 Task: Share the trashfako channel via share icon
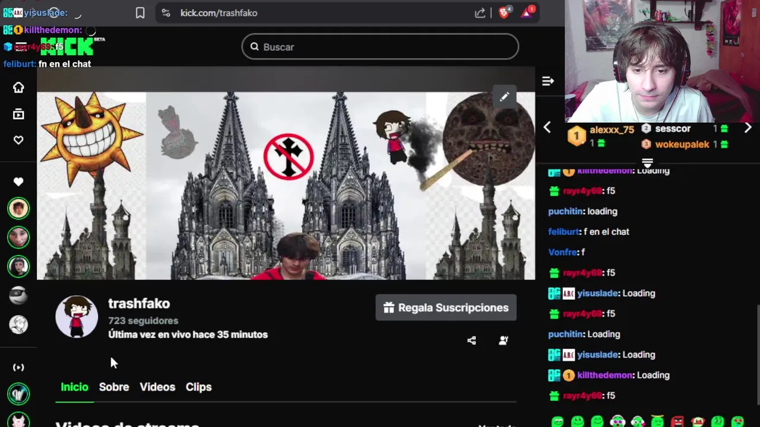pyautogui.click(x=471, y=340)
